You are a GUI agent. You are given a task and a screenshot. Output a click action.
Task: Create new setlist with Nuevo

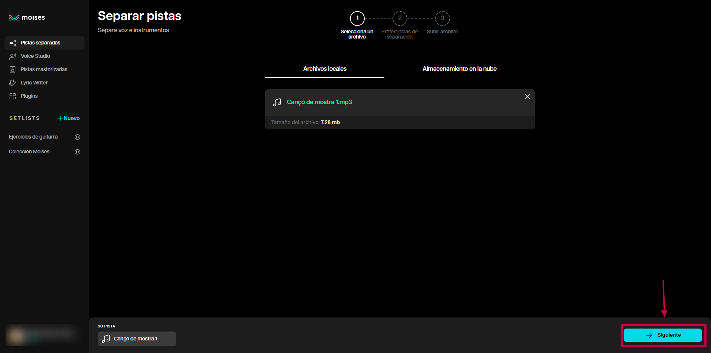pyautogui.click(x=69, y=118)
